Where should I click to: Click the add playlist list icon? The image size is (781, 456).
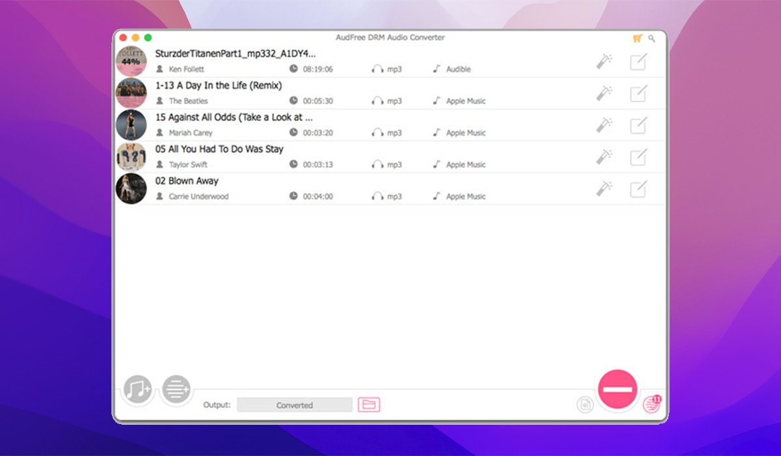click(176, 390)
